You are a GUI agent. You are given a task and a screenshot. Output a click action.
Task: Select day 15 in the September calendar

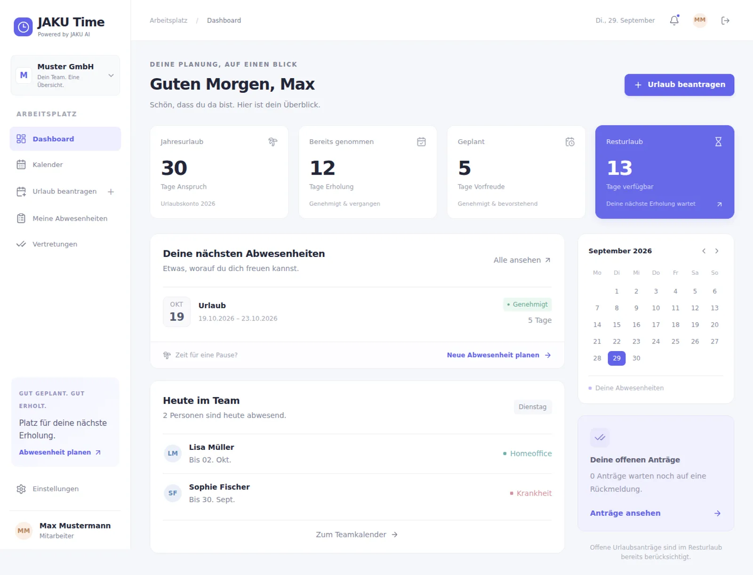[x=617, y=325]
